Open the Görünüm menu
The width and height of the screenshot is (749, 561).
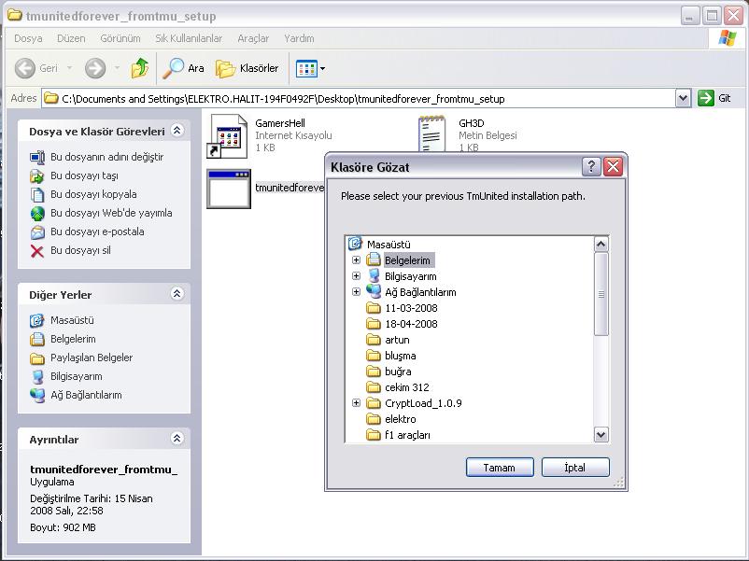click(x=120, y=38)
